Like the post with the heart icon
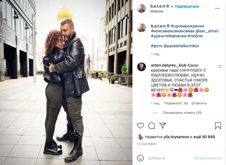Image resolution: width=226 pixels, height=165 pixels. tap(140, 126)
